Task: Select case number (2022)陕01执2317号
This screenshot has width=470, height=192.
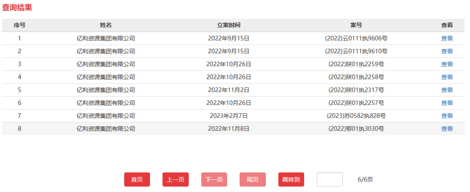Action: (x=356, y=90)
